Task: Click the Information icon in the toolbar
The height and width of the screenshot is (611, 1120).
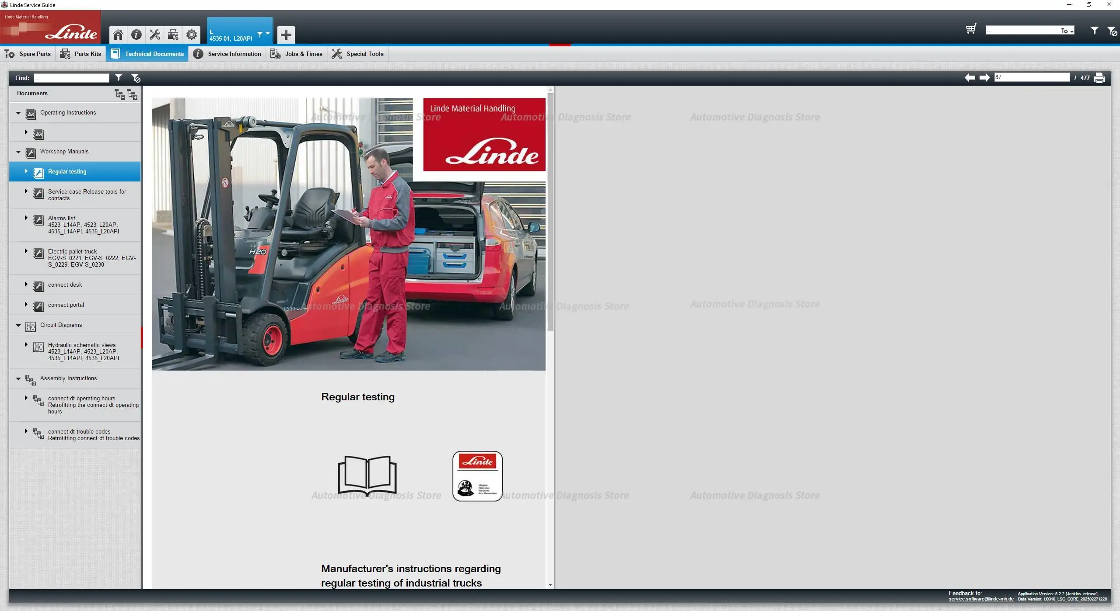Action: click(136, 35)
